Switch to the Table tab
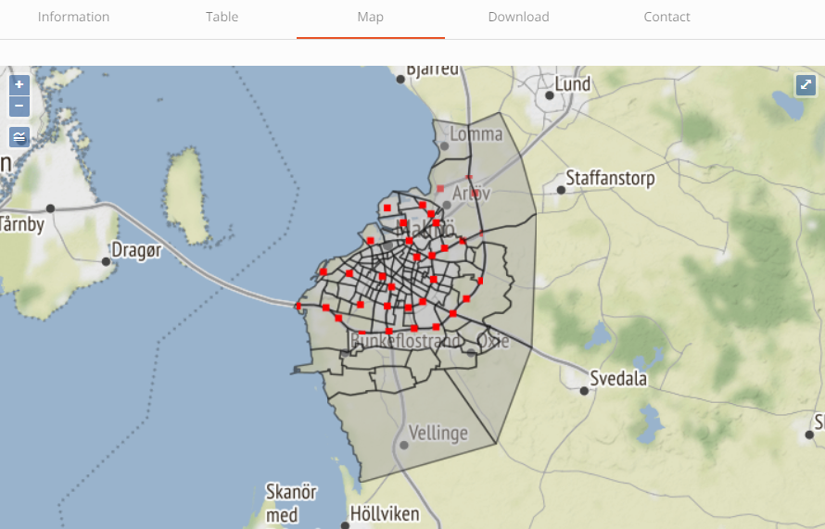This screenshot has width=825, height=529. 222,17
